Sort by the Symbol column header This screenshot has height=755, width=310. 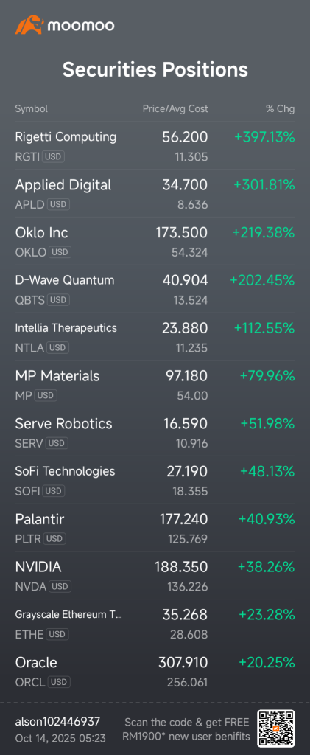tap(31, 109)
